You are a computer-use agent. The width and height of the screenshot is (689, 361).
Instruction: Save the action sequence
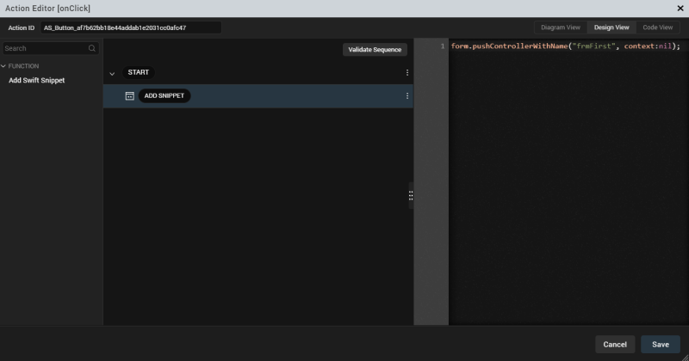click(x=661, y=344)
